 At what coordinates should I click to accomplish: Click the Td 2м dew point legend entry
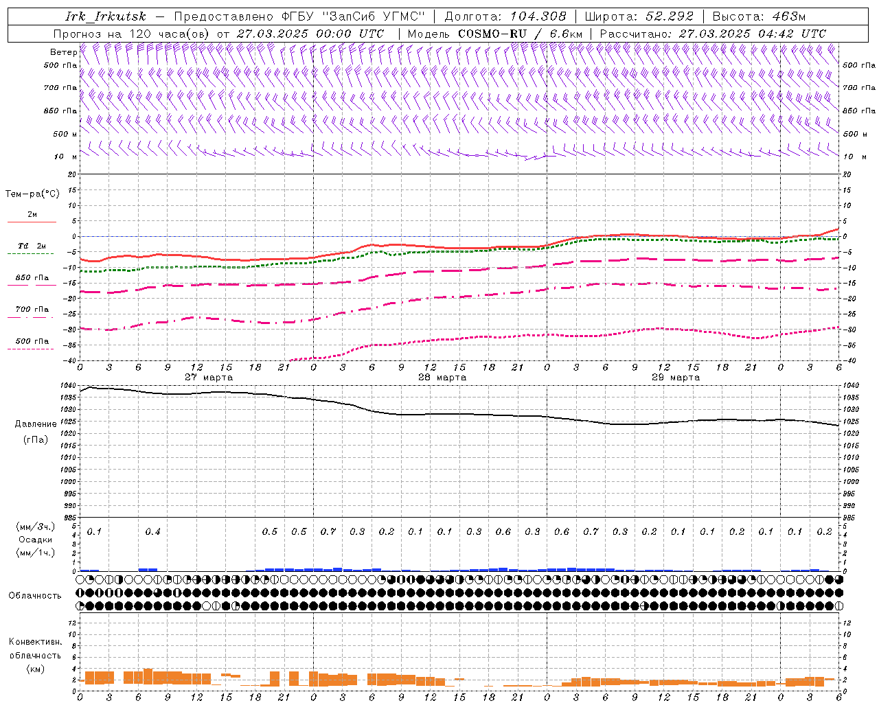coord(32,246)
